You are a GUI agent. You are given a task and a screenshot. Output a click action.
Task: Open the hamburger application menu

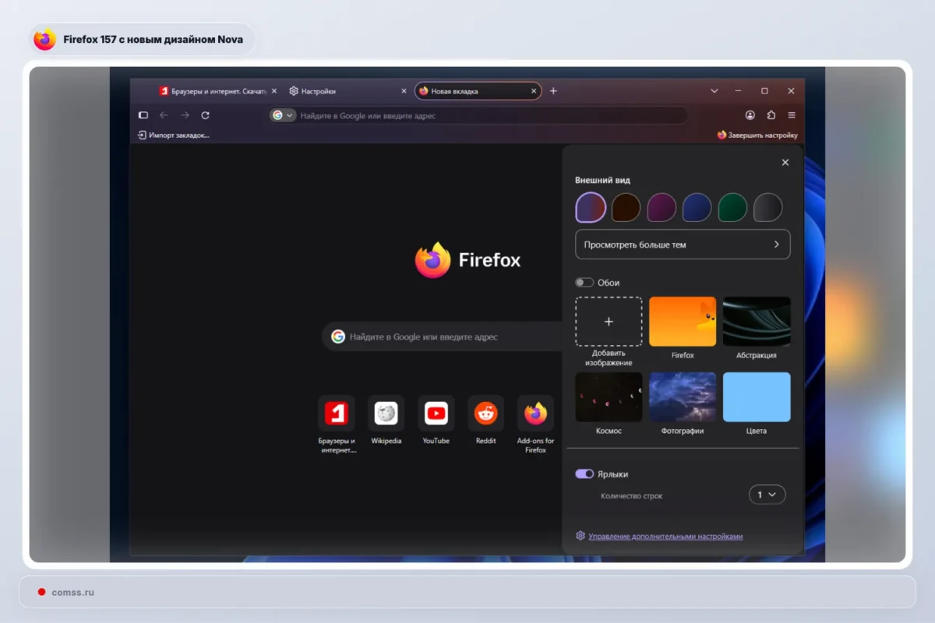[792, 115]
